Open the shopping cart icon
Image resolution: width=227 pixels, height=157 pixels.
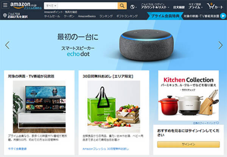(x=215, y=6)
